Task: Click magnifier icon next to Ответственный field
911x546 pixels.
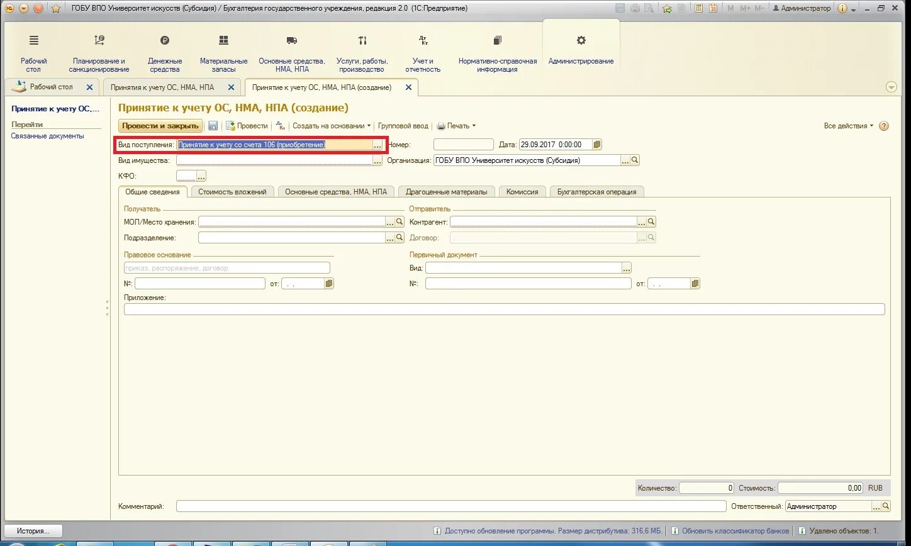Action: 886,506
